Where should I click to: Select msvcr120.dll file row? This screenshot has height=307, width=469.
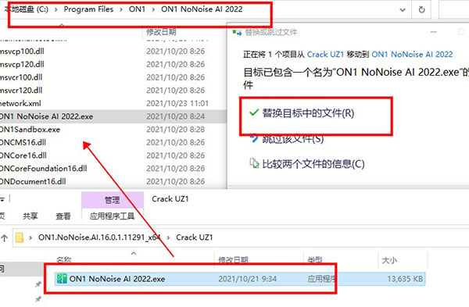[x=113, y=91]
